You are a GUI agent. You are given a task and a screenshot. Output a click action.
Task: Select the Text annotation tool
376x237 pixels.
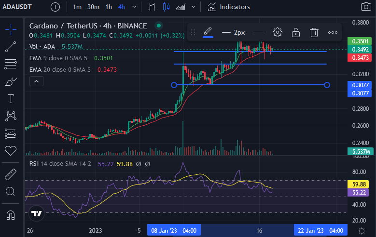click(x=11, y=99)
